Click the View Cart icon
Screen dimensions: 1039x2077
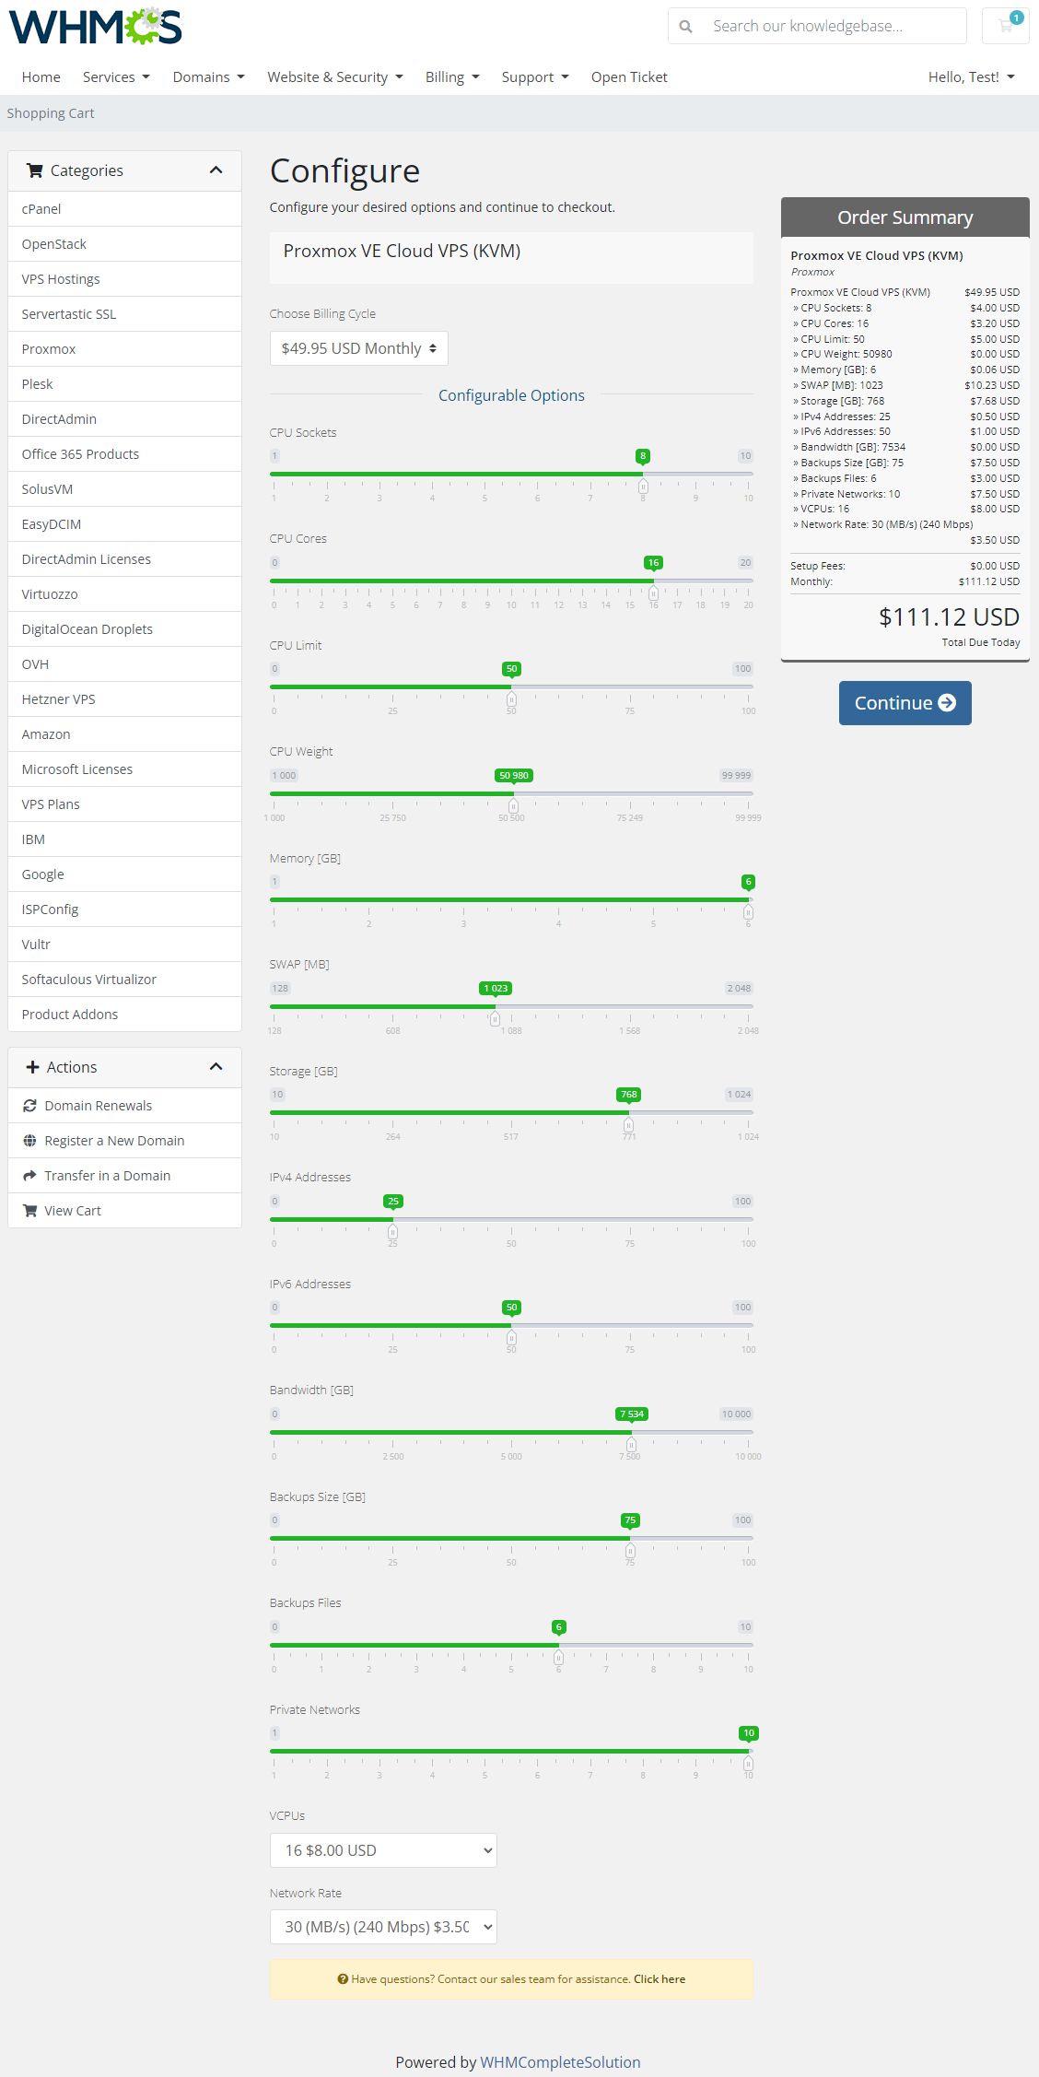[x=30, y=1211]
